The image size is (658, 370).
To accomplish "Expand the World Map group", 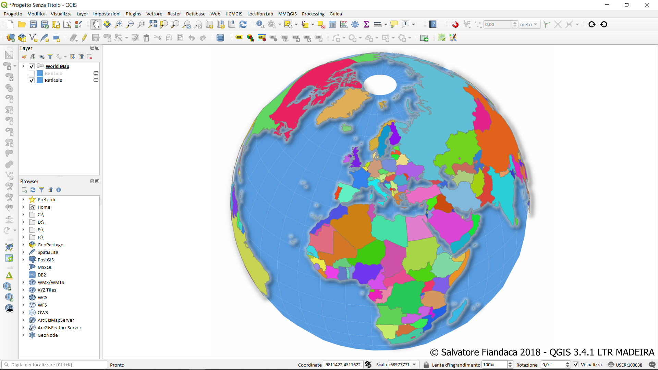I will (x=23, y=66).
